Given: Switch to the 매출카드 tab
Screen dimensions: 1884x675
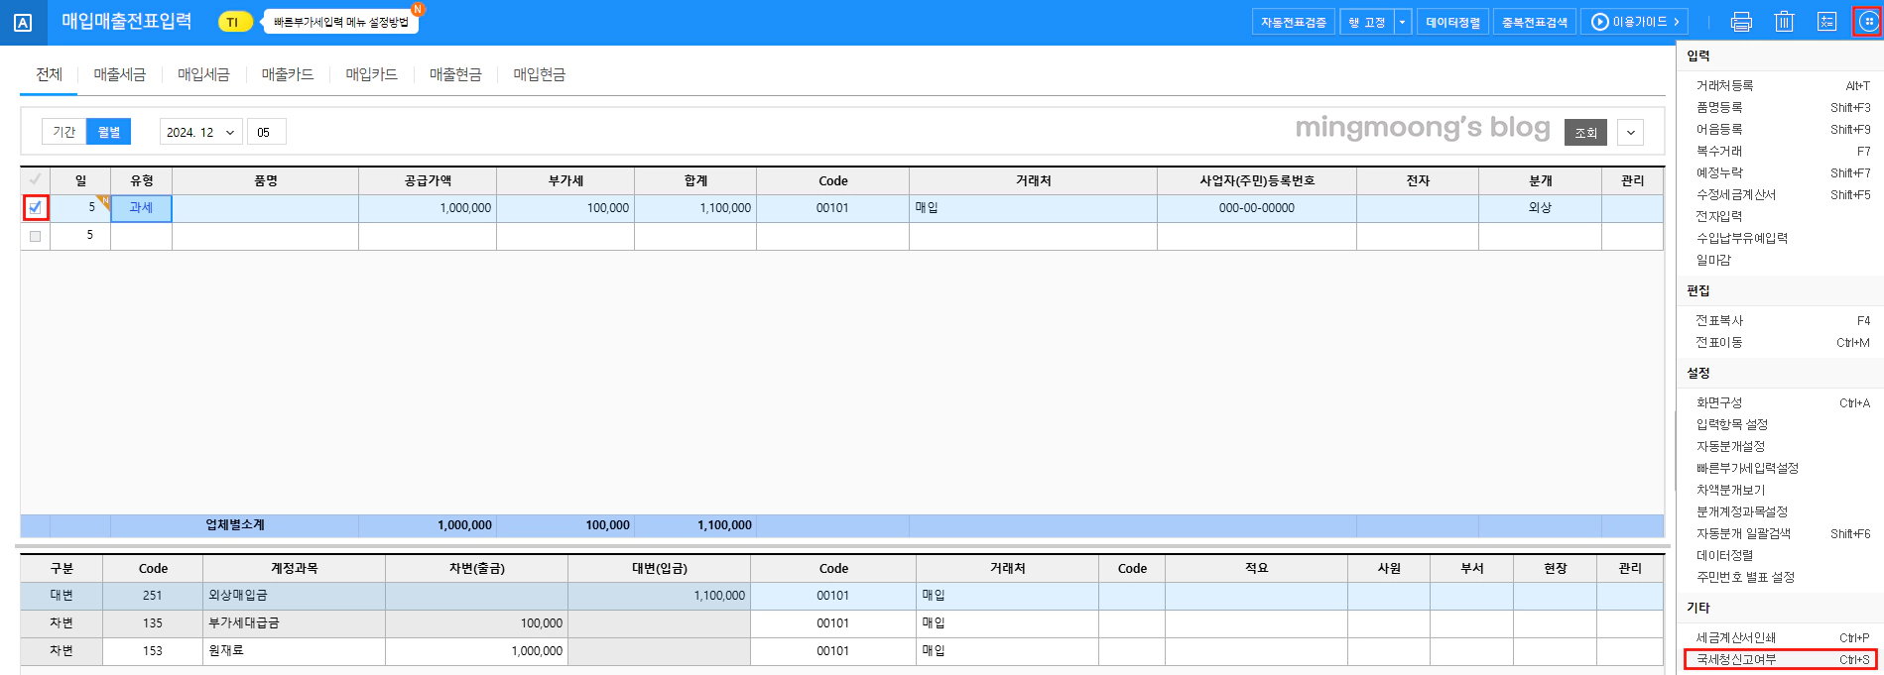Looking at the screenshot, I should (x=288, y=74).
